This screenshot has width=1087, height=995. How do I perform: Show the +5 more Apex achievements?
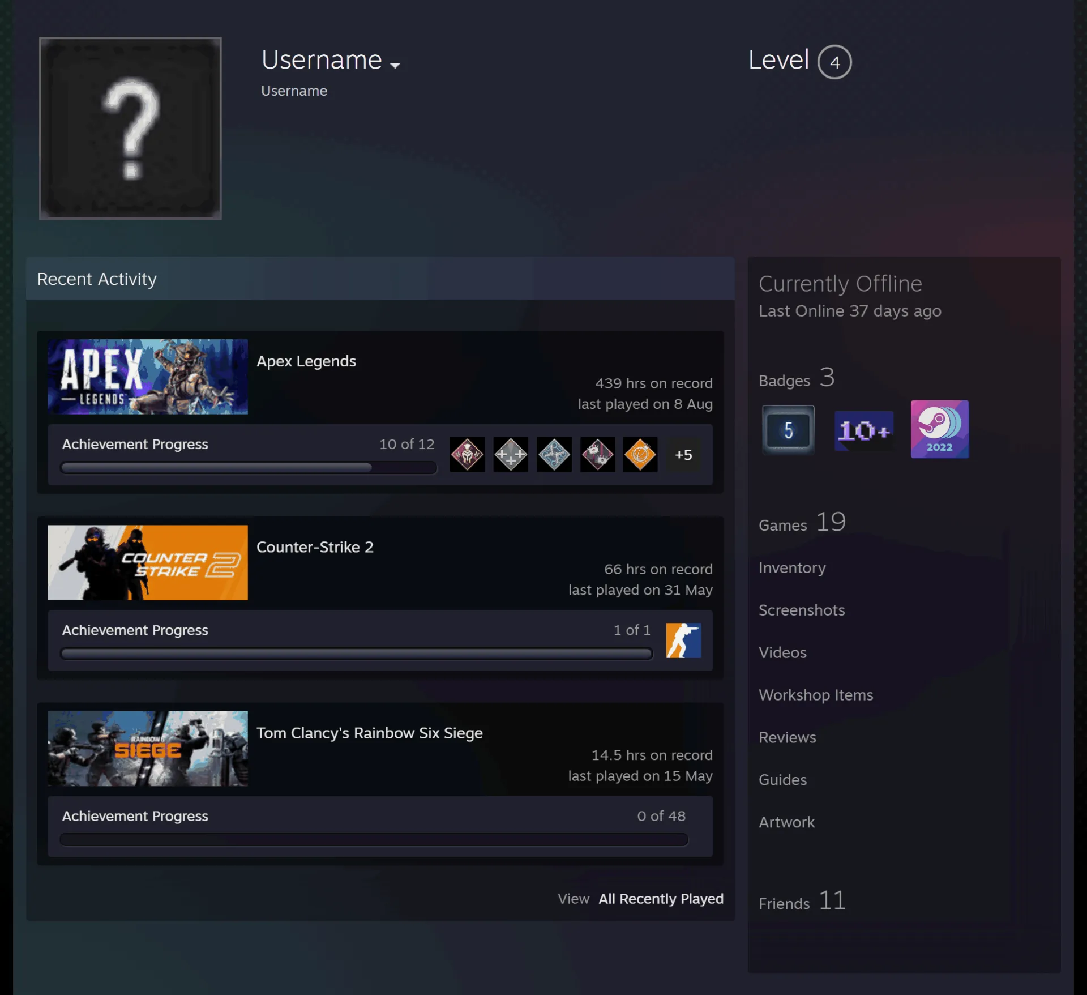pos(683,455)
